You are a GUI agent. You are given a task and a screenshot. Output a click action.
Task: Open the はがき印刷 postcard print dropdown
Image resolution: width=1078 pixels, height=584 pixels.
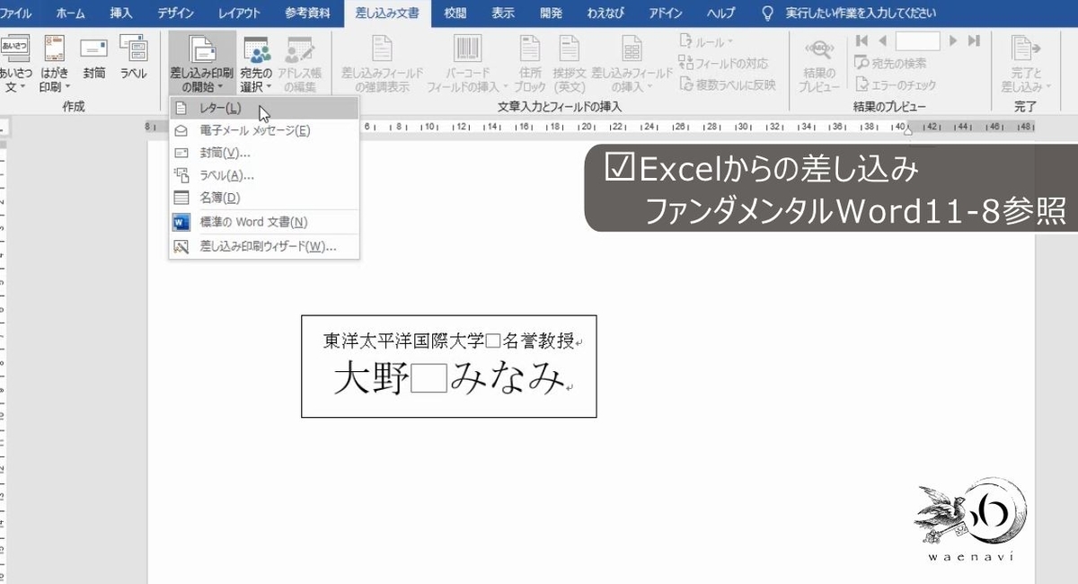point(55,65)
